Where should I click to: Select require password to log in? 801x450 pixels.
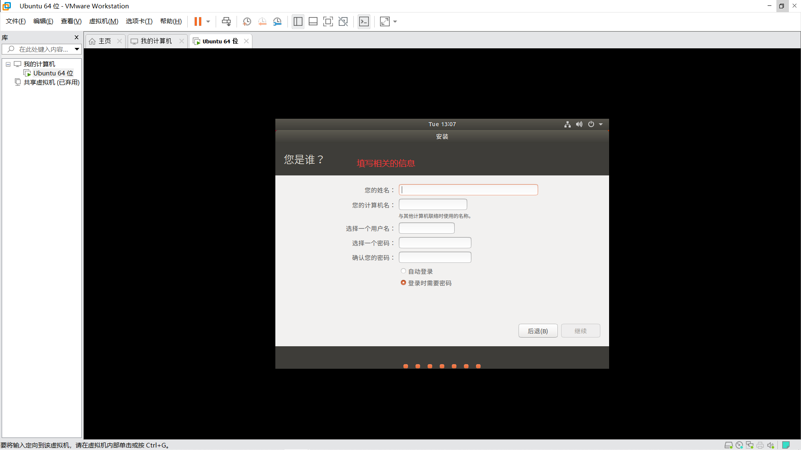pyautogui.click(x=403, y=283)
